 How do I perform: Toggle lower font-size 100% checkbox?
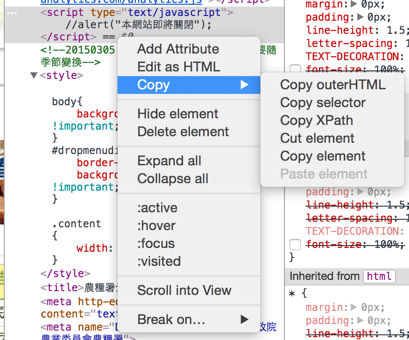tap(295, 245)
